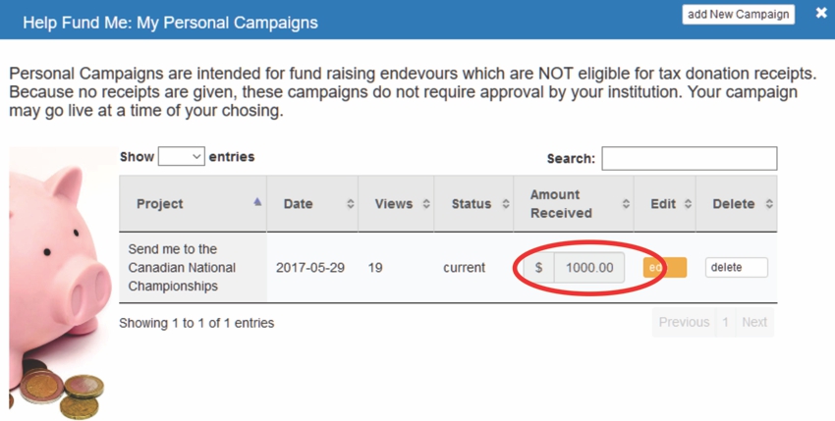The width and height of the screenshot is (835, 421).
Task: Click the Delete column sort arrows
Action: [x=769, y=204]
